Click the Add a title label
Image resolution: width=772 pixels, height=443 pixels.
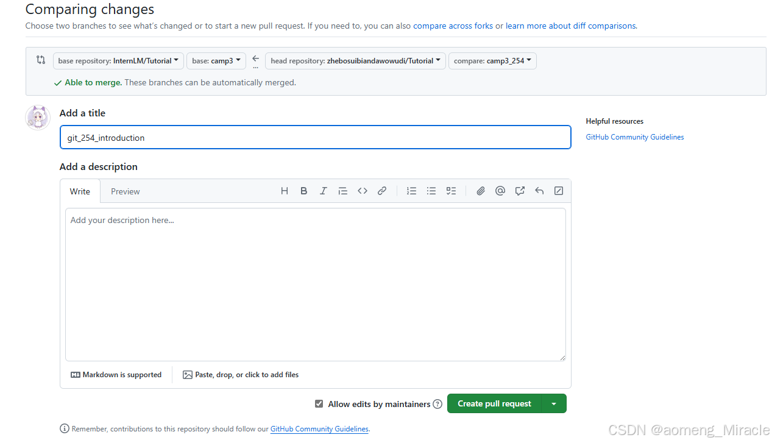click(82, 113)
